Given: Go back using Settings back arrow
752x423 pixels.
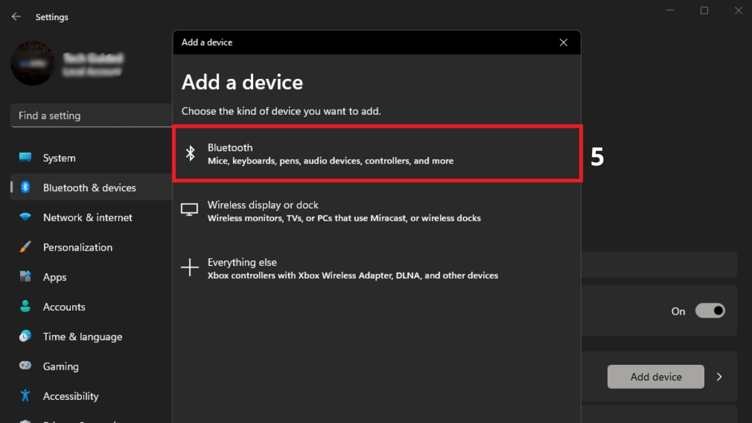Looking at the screenshot, I should point(16,17).
